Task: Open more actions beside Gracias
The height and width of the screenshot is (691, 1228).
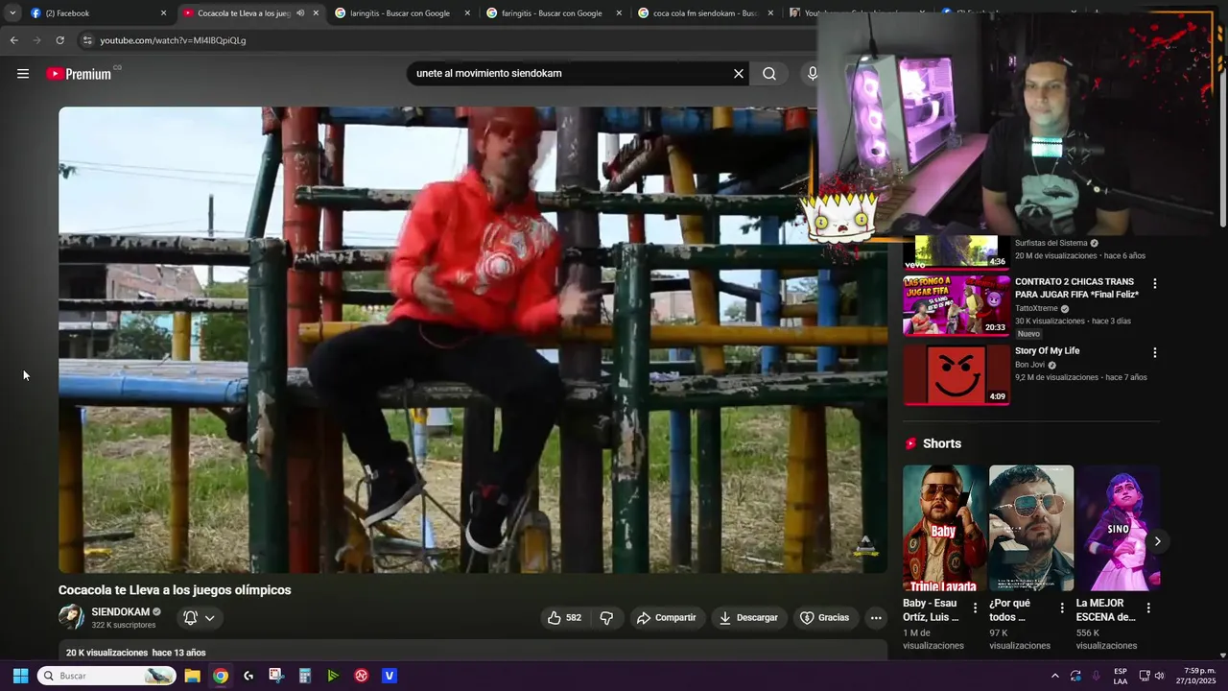Action: (876, 618)
